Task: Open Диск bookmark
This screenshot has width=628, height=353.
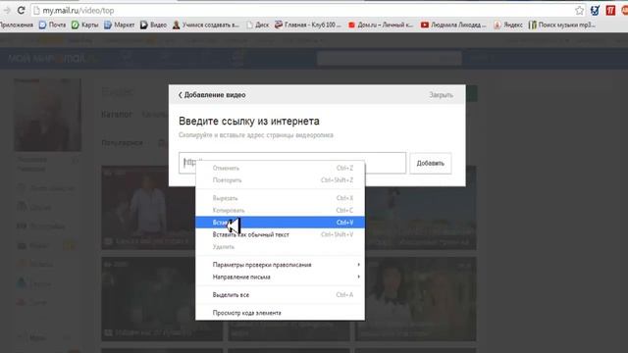Action: tap(257, 25)
